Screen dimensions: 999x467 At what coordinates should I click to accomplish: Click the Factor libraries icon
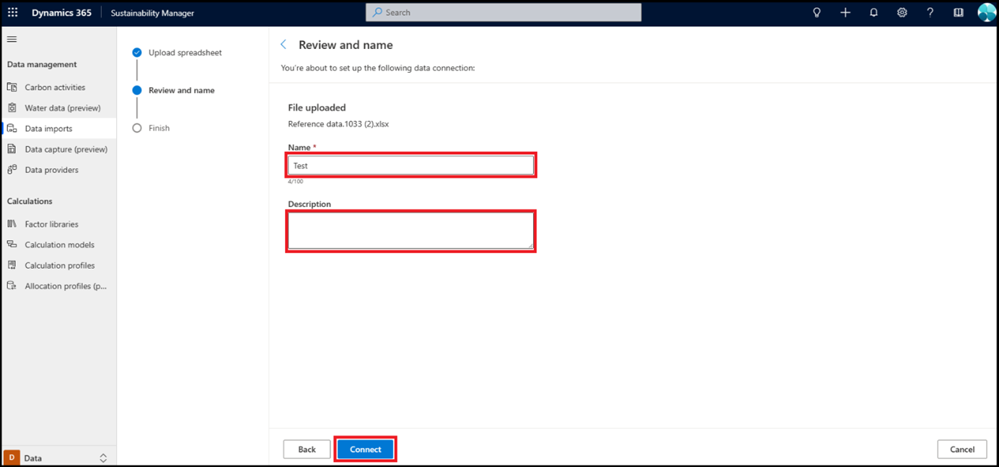click(x=12, y=224)
